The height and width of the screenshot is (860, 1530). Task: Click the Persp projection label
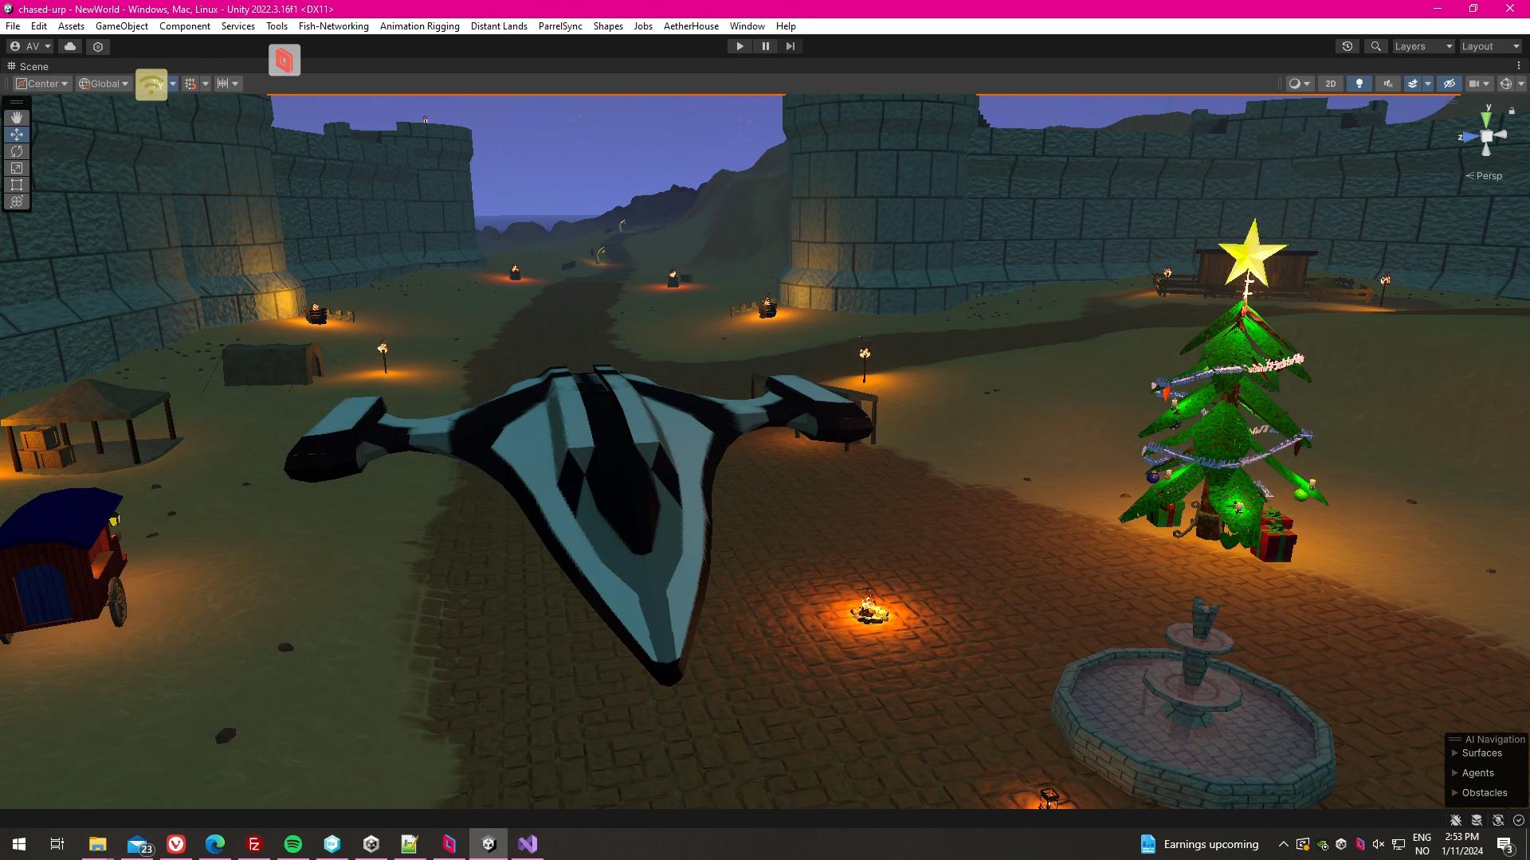pos(1488,176)
